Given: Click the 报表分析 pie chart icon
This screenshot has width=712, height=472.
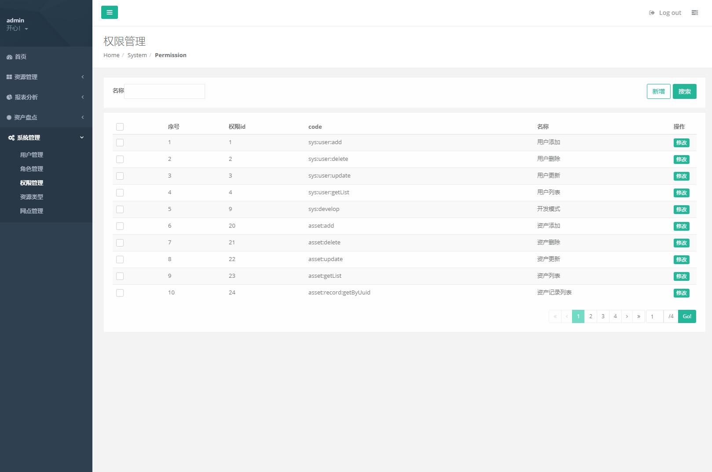Looking at the screenshot, I should pos(9,97).
